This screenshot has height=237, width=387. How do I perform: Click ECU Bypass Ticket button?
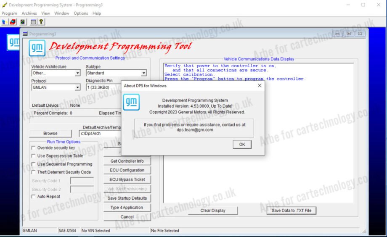[127, 179]
